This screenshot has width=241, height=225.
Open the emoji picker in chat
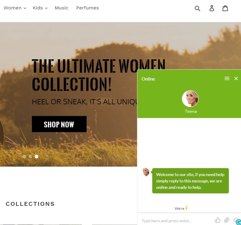(236, 220)
